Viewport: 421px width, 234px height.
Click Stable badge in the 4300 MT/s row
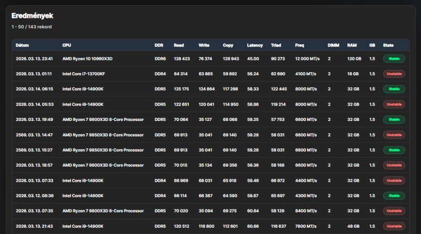coord(394,196)
